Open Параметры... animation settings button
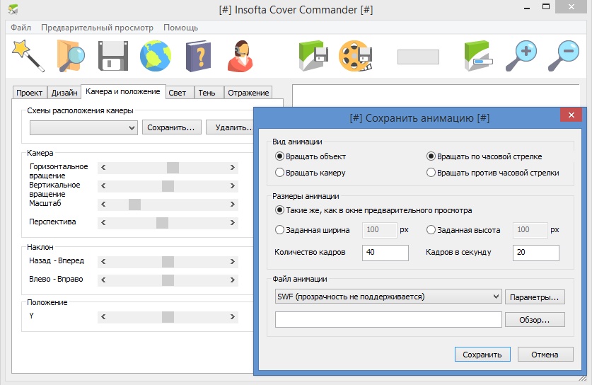 (x=535, y=297)
